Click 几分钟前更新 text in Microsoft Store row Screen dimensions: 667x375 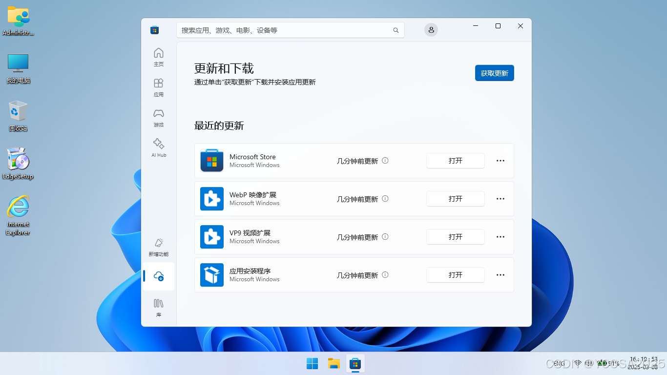tap(357, 161)
